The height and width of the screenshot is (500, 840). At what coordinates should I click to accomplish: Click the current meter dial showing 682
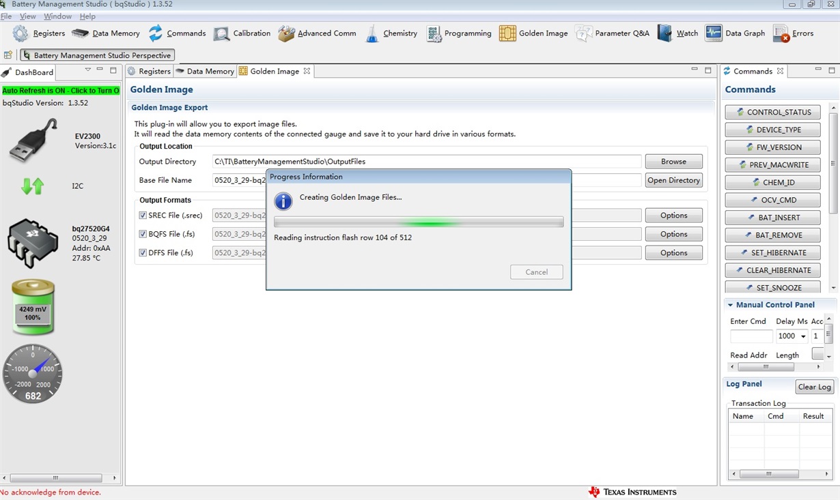coord(32,374)
